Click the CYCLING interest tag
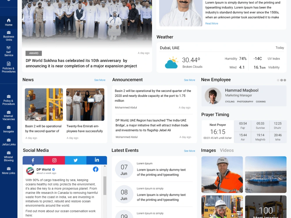The height and width of the screenshot is (218, 291). click(x=230, y=101)
